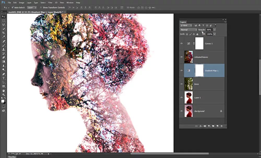Viewport: 261px width, 158px height.
Task: Select the Dodge tool
Action: point(3,70)
